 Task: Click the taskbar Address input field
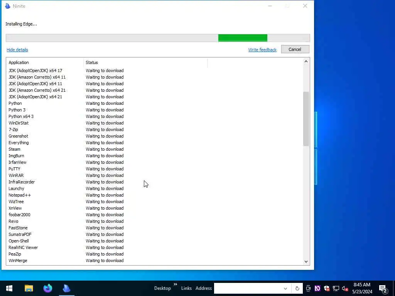248,288
